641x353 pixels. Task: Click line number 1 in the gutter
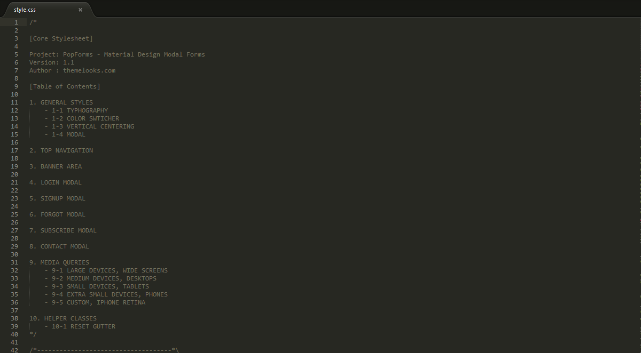(16, 22)
